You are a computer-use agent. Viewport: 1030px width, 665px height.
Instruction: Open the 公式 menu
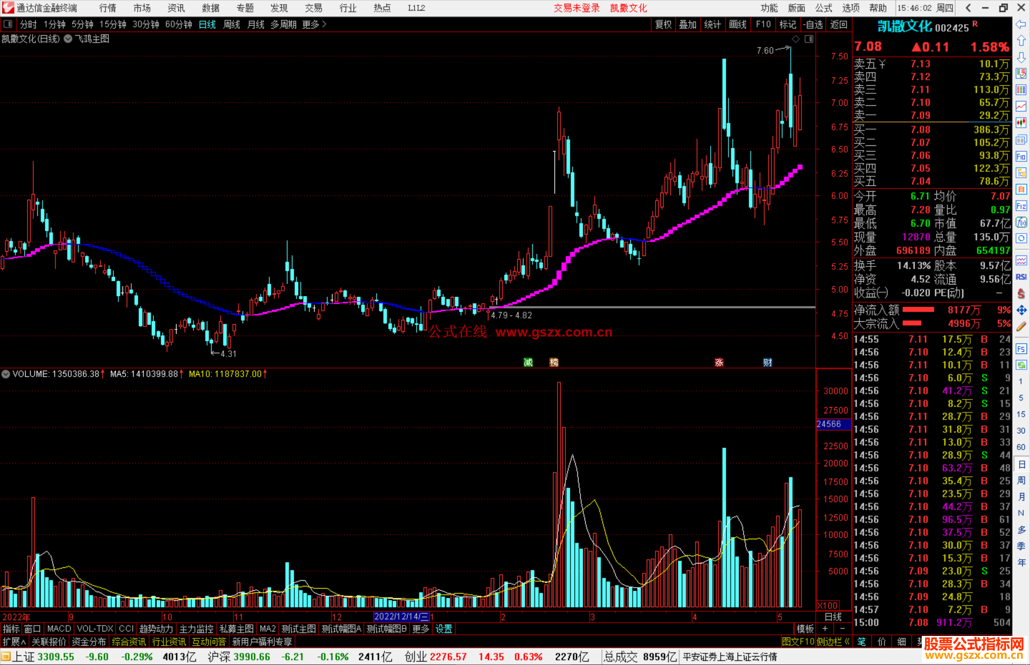824,8
